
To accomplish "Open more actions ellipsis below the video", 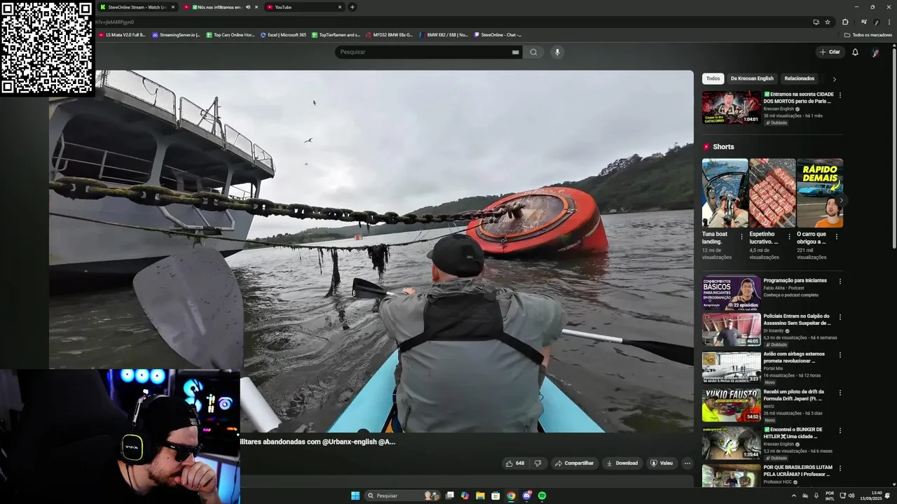I will 687,463.
